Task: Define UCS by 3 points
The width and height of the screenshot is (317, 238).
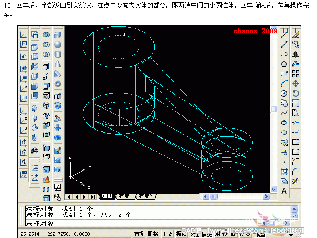Action: (x=23, y=131)
